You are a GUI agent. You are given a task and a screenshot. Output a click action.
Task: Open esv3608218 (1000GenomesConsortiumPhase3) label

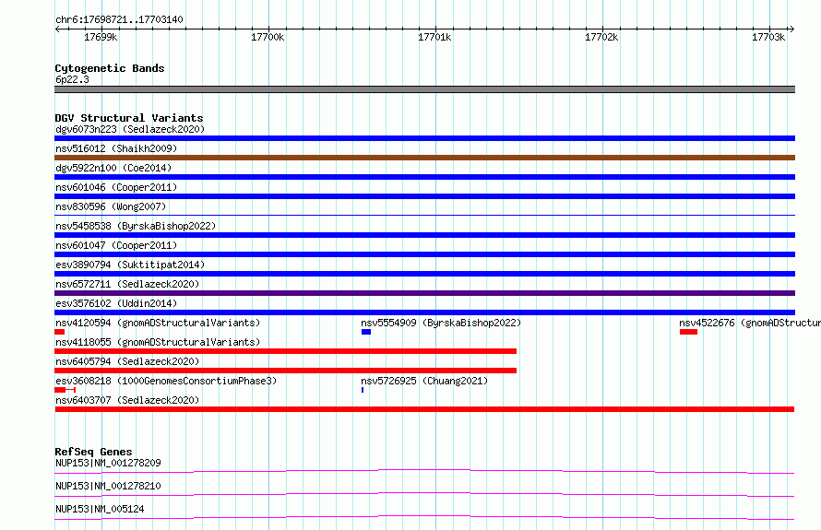tap(166, 381)
